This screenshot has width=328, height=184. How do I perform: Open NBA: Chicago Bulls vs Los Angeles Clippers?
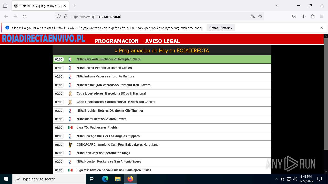coord(108,136)
